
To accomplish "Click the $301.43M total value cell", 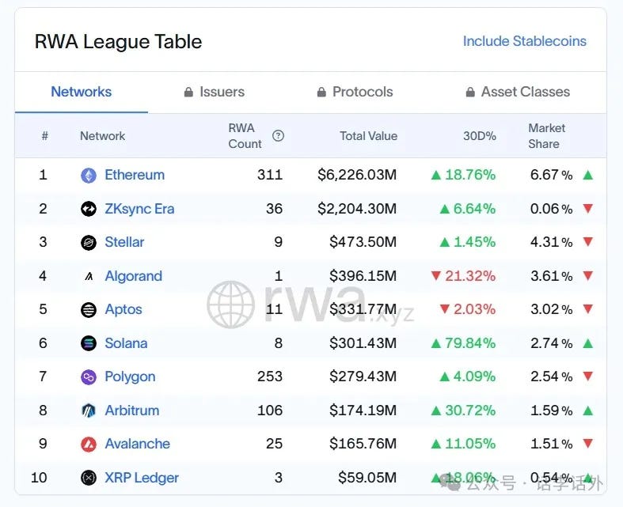I will (363, 343).
